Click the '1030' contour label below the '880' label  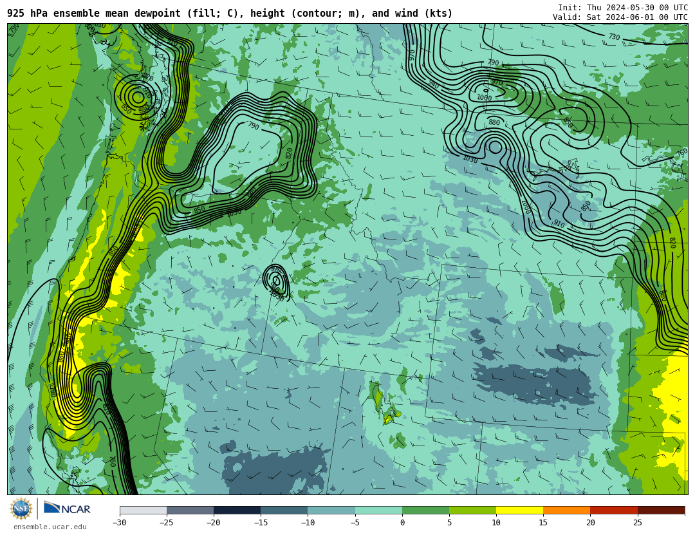pyautogui.click(x=470, y=158)
